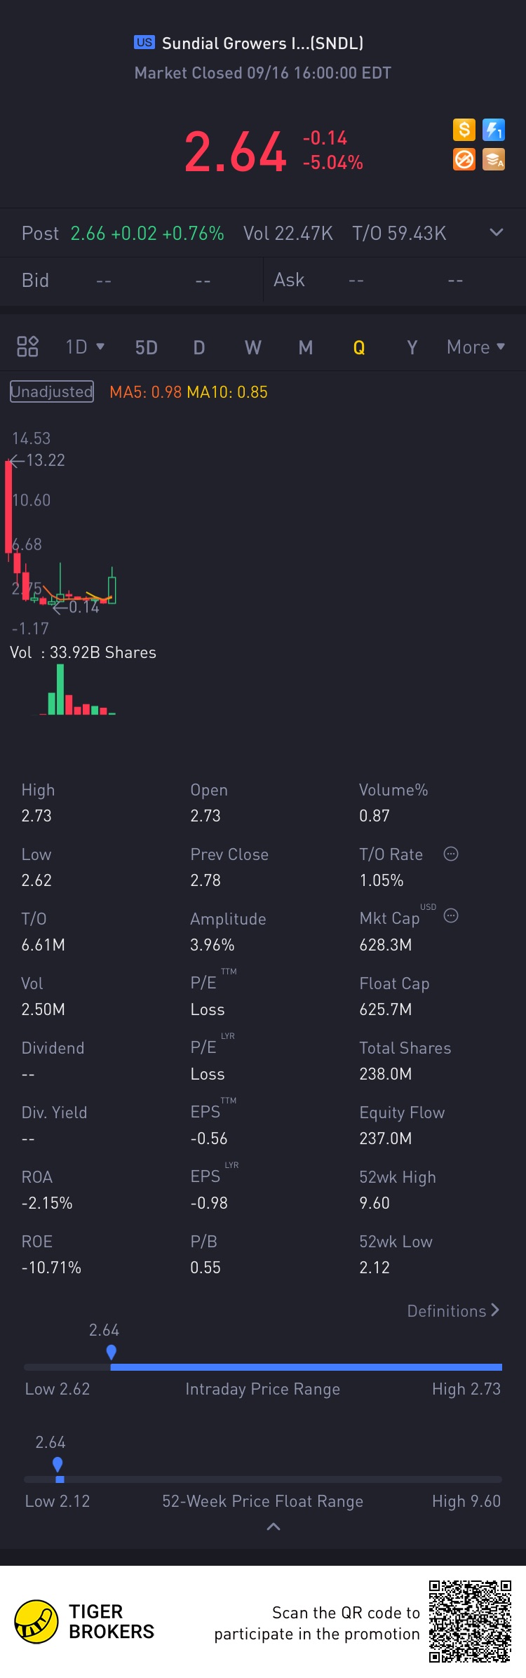The image size is (526, 1678).
Task: Open the chart layout grid icon
Action: coord(27,347)
